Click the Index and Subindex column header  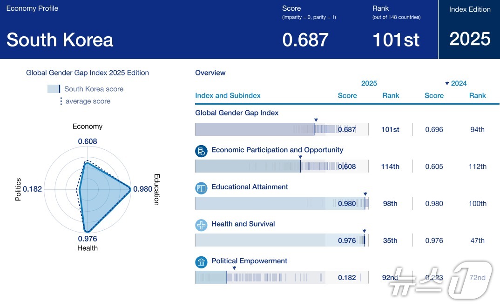pyautogui.click(x=228, y=95)
